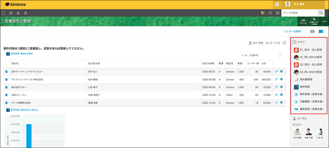Toggle お気に入りに追加 for this space
This screenshot has height=148, width=329.
point(314,21)
